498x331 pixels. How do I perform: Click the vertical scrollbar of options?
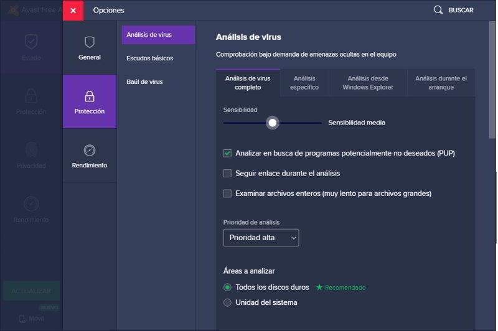[492, 80]
